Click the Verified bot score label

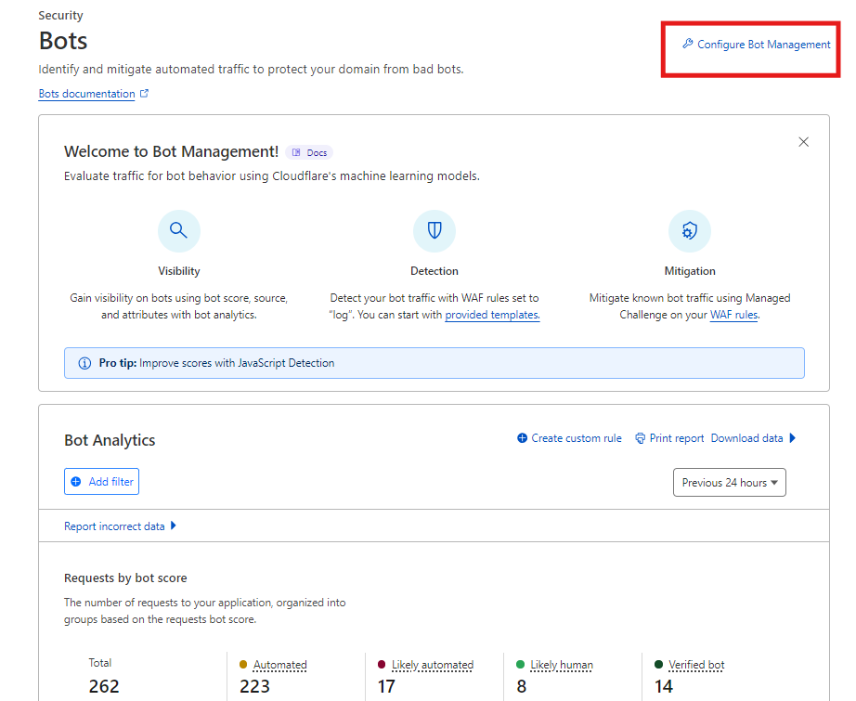tap(695, 665)
